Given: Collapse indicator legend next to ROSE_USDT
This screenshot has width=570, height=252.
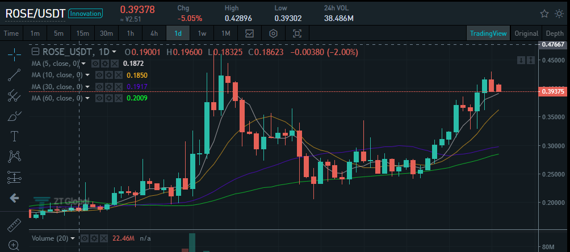Looking at the screenshot, I should coord(35,51).
